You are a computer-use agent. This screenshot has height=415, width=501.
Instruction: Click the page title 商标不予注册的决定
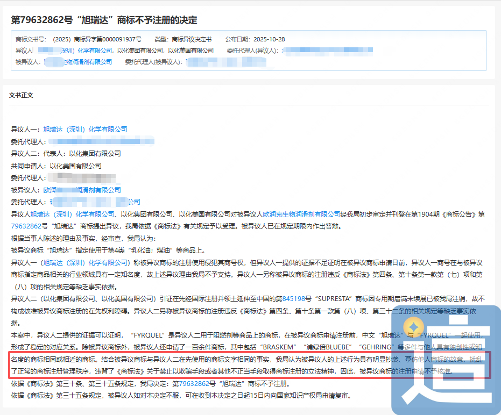point(104,20)
